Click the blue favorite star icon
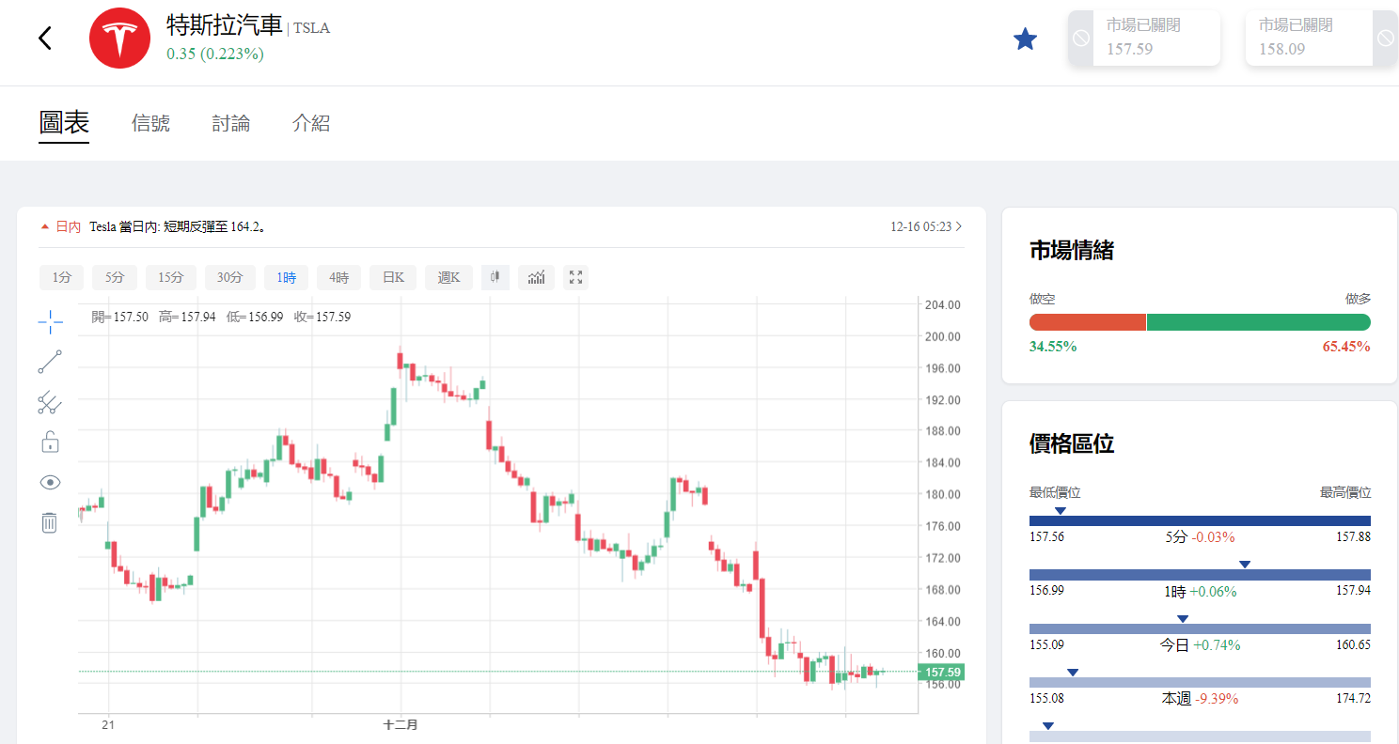 1025,39
